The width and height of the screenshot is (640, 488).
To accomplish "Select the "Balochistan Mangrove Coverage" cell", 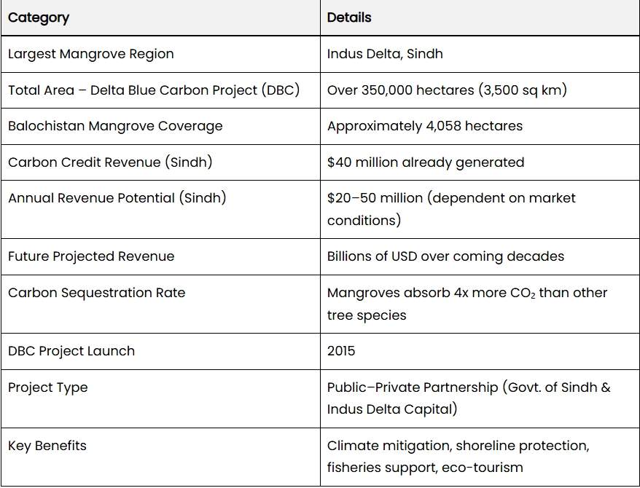I will coord(115,126).
